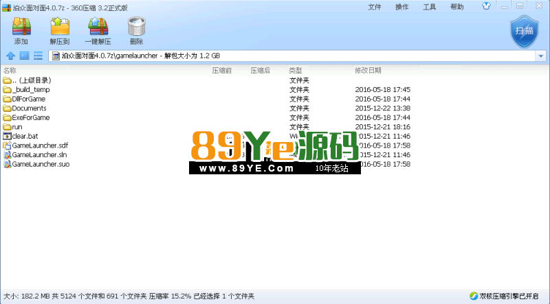This screenshot has height=304, width=550.
Task: Select the GameLauncher.sln file
Action: click(x=40, y=155)
